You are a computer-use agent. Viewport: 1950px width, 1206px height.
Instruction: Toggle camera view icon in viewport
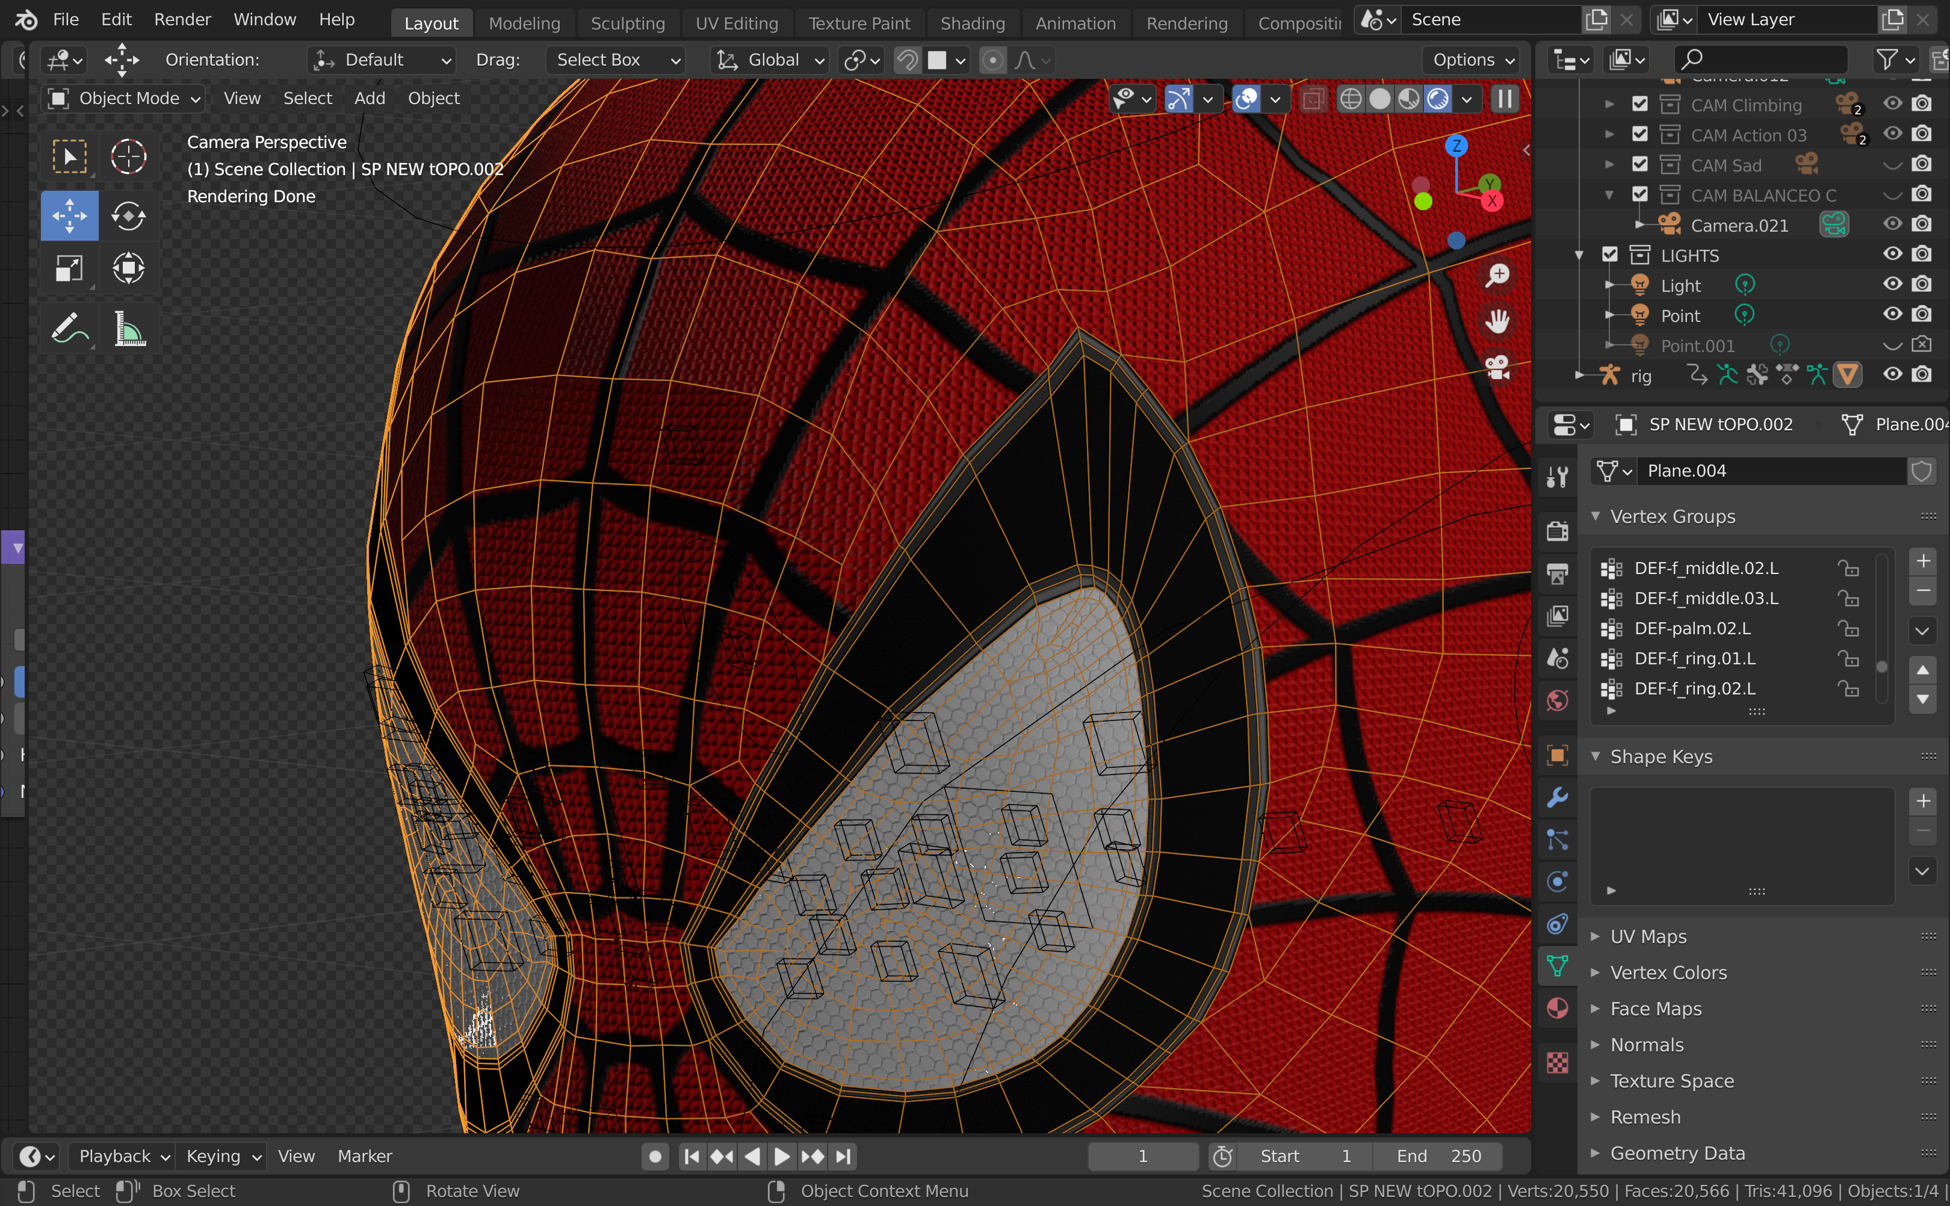coord(1497,368)
